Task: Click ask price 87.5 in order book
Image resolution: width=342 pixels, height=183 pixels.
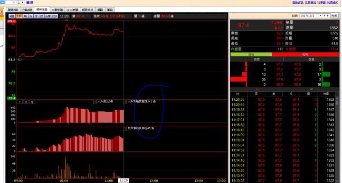Action: (x=297, y=64)
